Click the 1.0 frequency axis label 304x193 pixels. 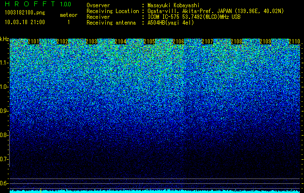tap(4, 87)
